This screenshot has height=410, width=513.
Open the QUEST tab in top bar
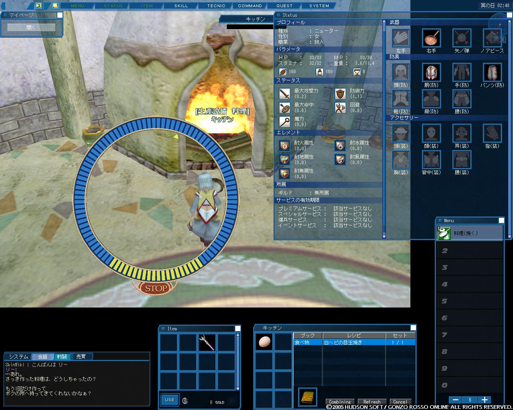point(285,6)
